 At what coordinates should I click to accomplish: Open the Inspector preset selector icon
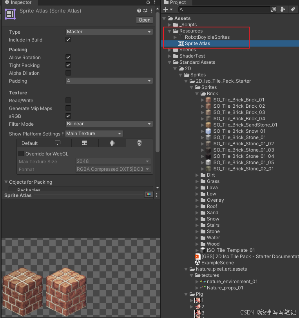coord(145,11)
